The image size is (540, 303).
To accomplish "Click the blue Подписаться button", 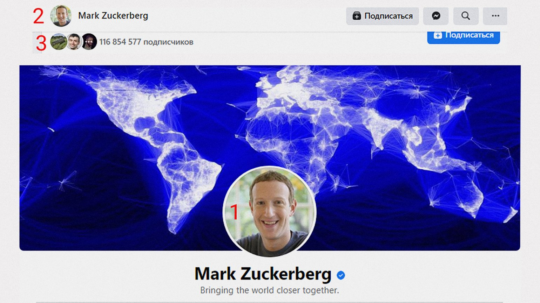I will (x=464, y=37).
